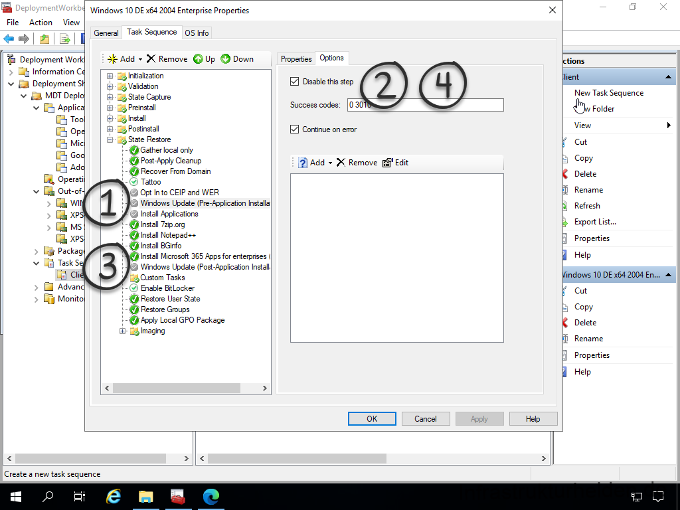Click the Edit condition icon
Image resolution: width=680 pixels, height=510 pixels.
[x=387, y=163]
